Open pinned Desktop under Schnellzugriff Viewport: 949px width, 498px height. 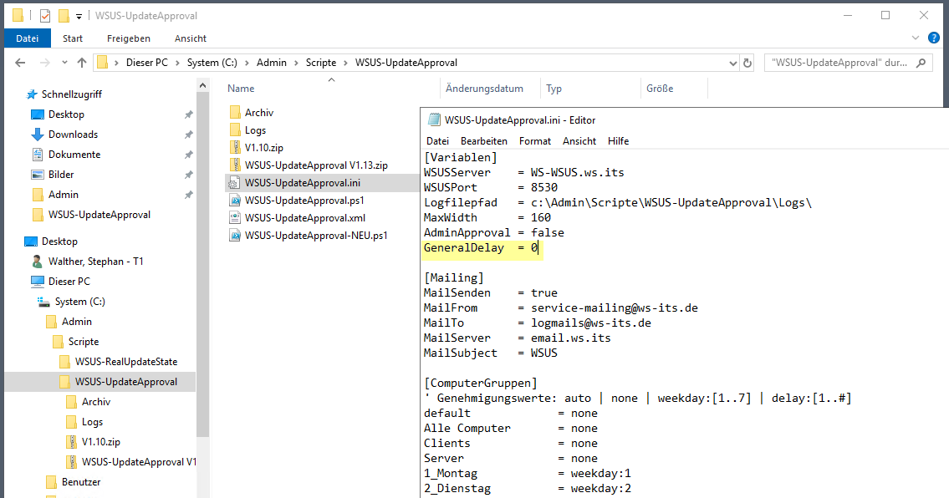[66, 114]
